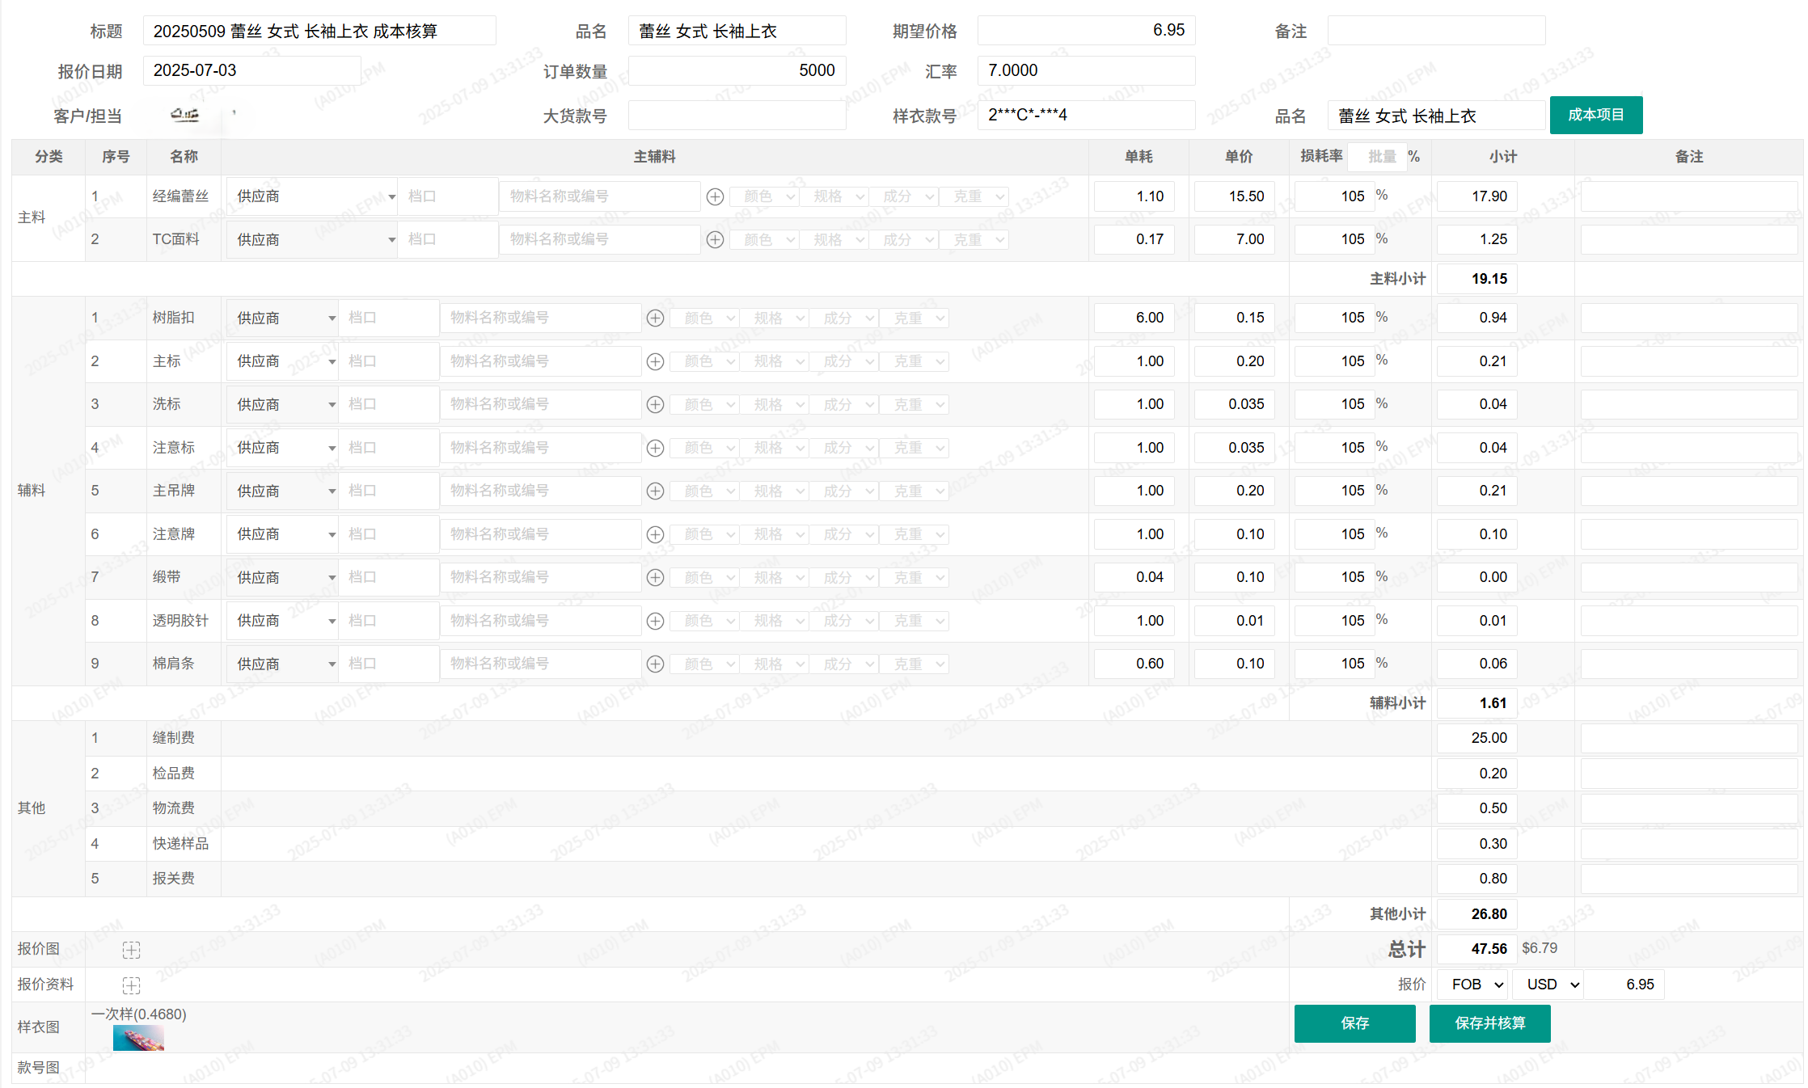Click the 辅料小计 value 1.61

pyautogui.click(x=1477, y=703)
